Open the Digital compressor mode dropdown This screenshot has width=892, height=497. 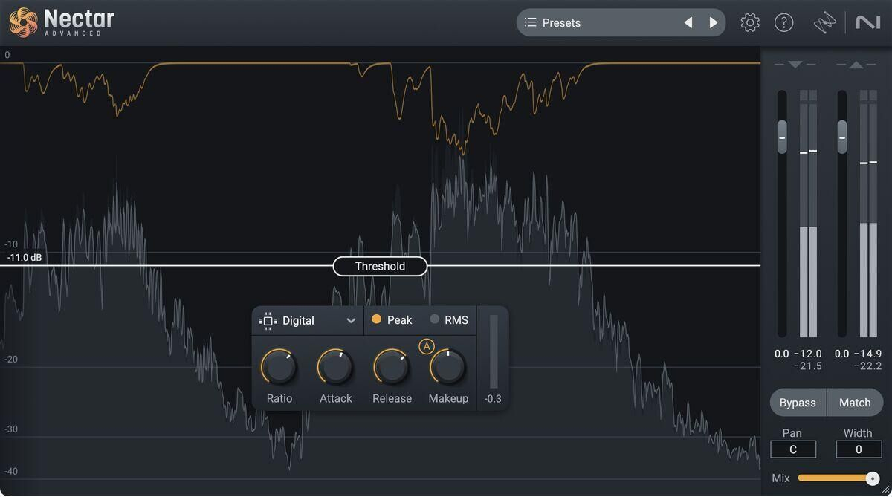308,321
